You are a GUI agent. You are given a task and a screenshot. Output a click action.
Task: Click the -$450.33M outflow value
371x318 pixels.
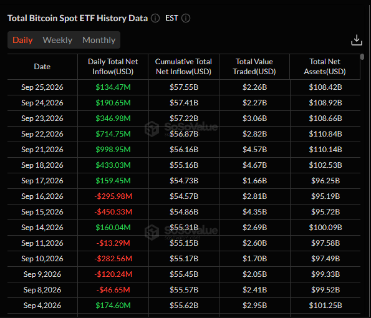pyautogui.click(x=113, y=212)
